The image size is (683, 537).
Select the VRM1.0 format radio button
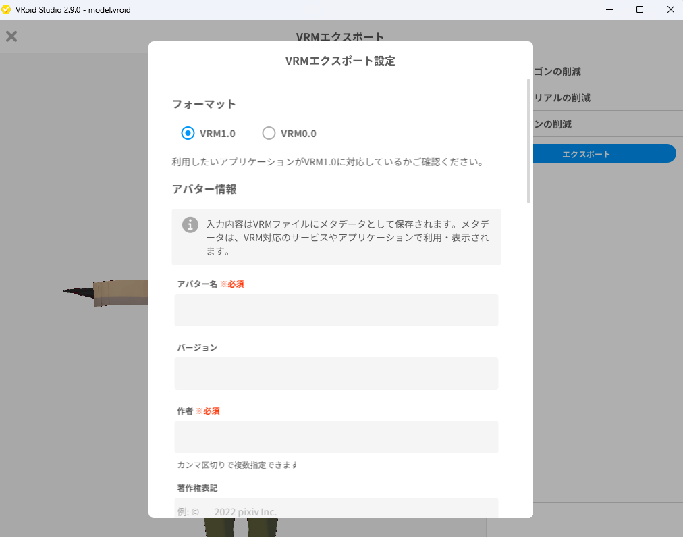pos(188,133)
